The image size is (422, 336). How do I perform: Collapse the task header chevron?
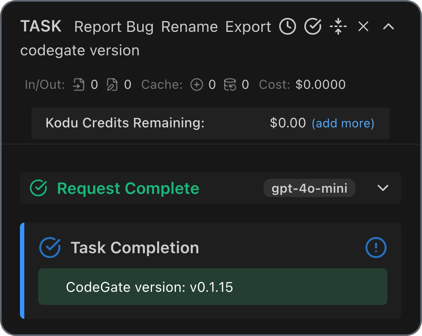pos(388,26)
